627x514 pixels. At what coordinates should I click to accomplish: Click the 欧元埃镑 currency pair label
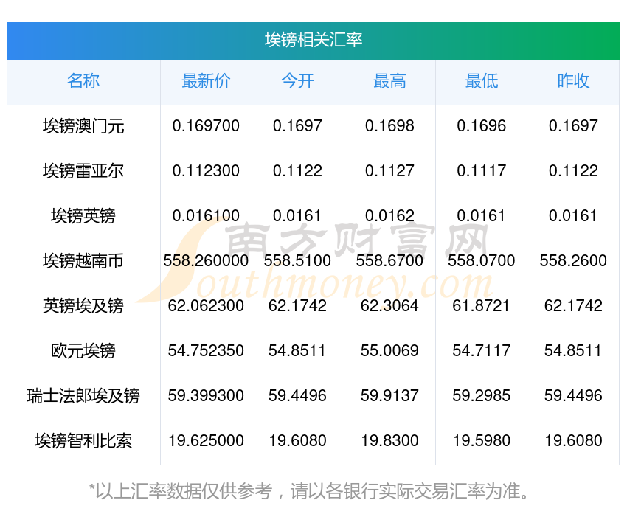coord(83,351)
